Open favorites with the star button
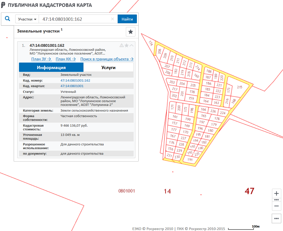 tap(130, 32)
